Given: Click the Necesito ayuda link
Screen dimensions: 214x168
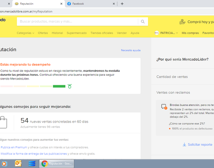Looking at the screenshot, I should 131,50.
